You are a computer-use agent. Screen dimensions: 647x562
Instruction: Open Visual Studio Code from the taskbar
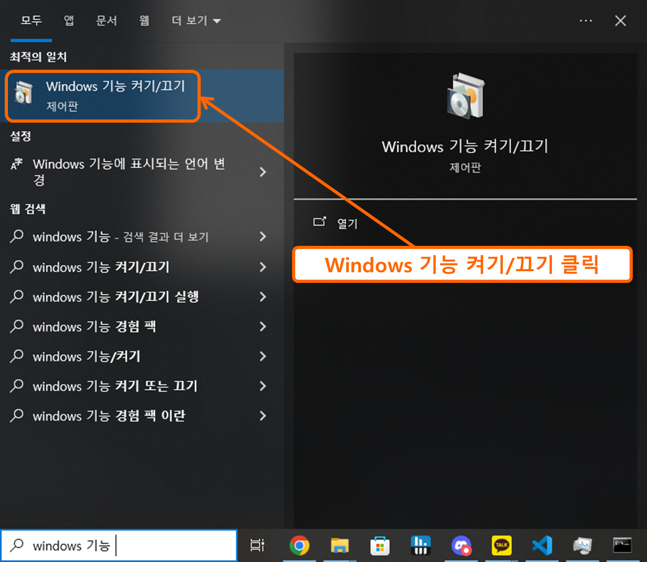pos(542,546)
